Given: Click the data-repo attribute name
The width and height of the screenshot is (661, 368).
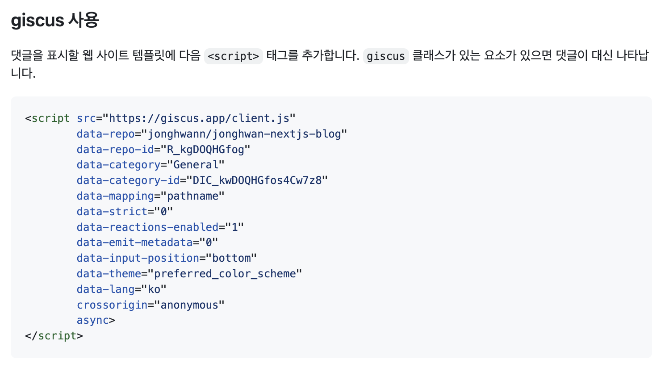Looking at the screenshot, I should (x=105, y=134).
